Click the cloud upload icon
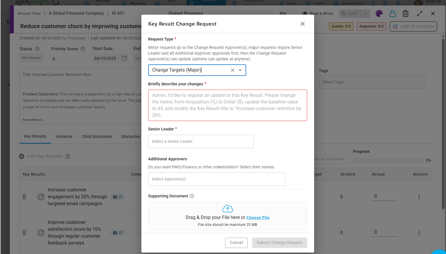The image size is (446, 254). tap(227, 209)
